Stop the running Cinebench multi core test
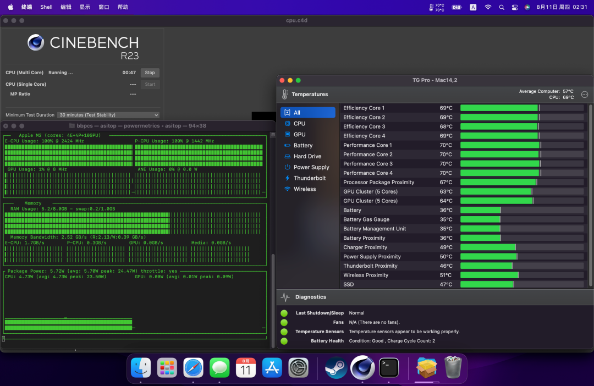Viewport: 594px width, 386px height. tap(150, 73)
